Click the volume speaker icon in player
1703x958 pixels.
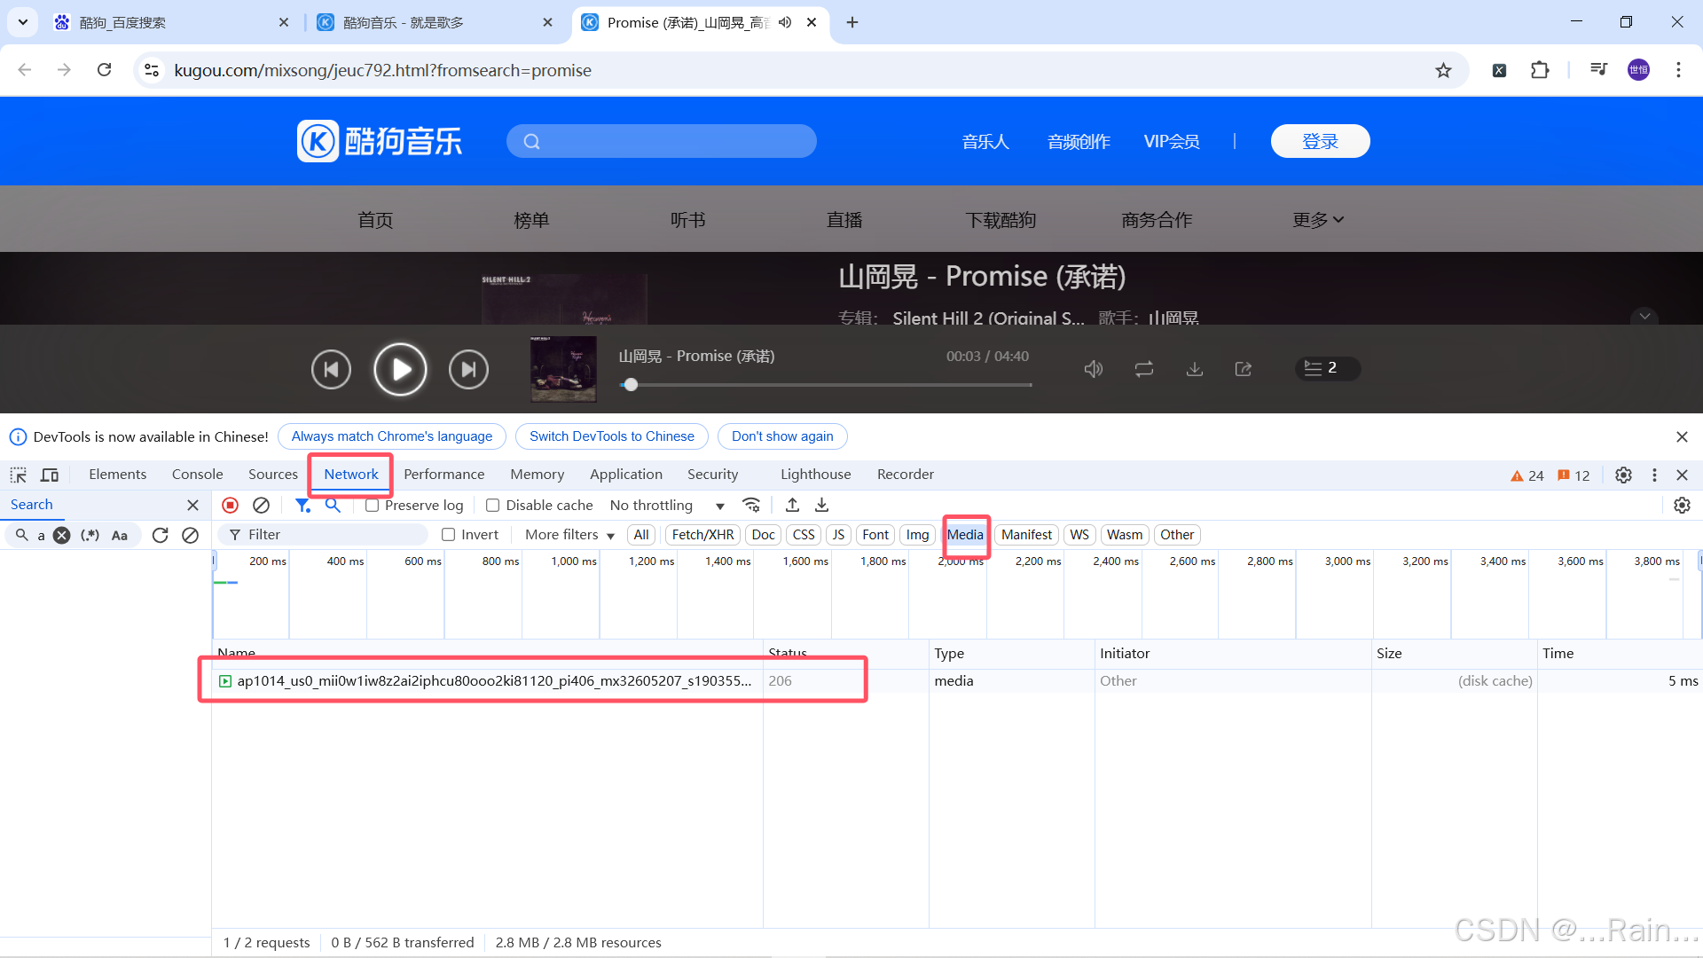point(1093,369)
